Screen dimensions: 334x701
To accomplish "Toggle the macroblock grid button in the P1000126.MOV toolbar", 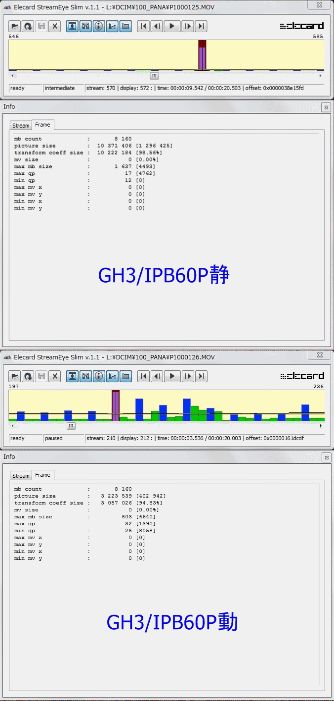I will point(85,376).
